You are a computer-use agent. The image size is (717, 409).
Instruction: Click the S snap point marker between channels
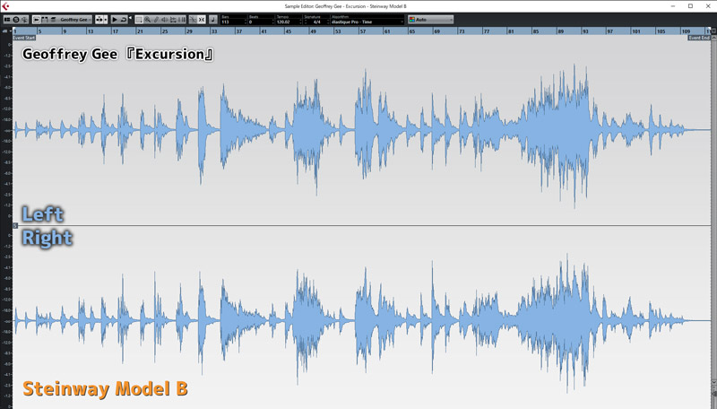[15, 225]
